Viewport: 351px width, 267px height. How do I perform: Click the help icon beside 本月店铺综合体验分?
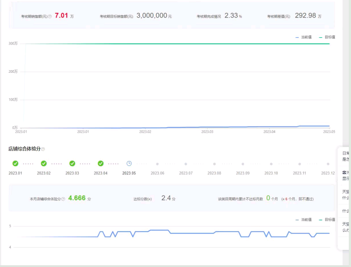click(x=63, y=199)
